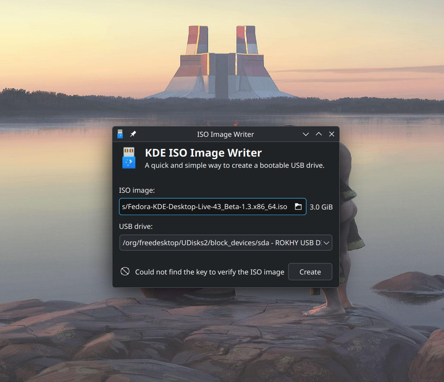Click the 'ISO Image Writer' window title text
The image size is (444, 382).
225,135
